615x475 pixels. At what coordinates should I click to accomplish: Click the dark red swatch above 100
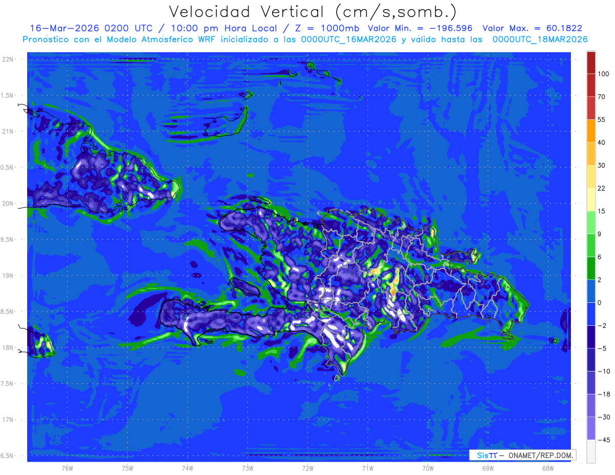(x=591, y=63)
